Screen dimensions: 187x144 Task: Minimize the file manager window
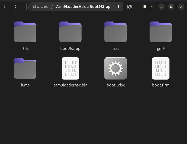[161, 7]
